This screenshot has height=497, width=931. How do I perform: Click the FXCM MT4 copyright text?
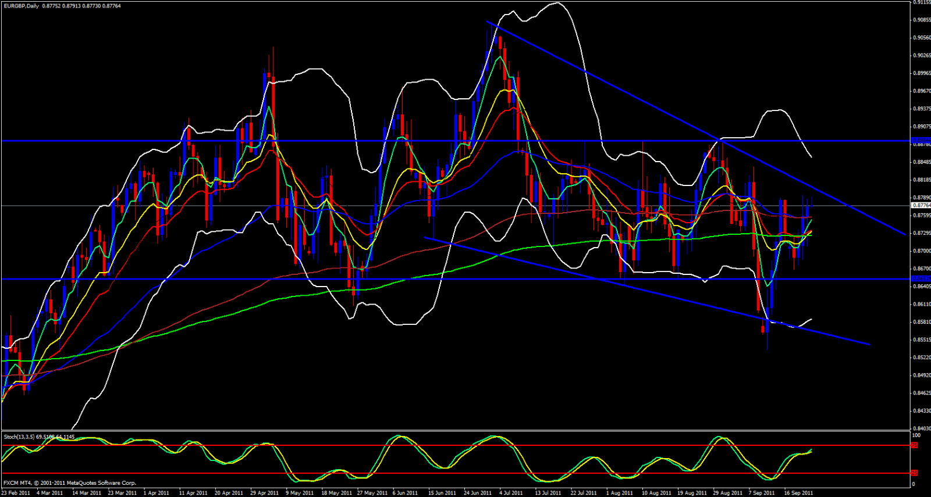[70, 482]
